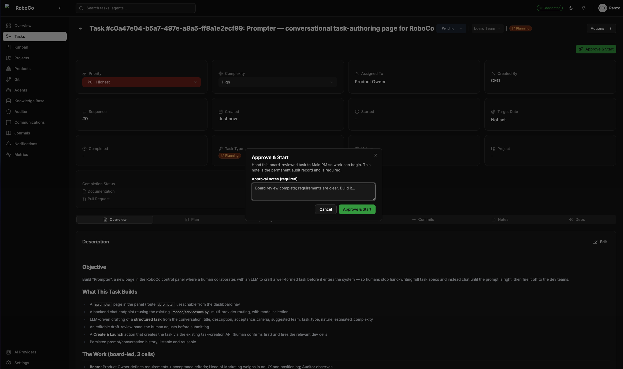Click the back arrow beside task title
The image size is (623, 369).
[x=80, y=28]
